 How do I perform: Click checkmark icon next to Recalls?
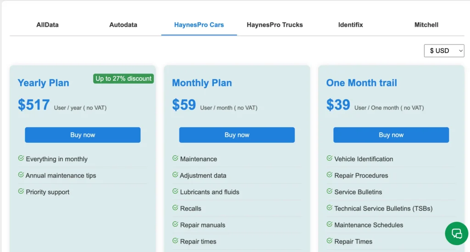175,207
